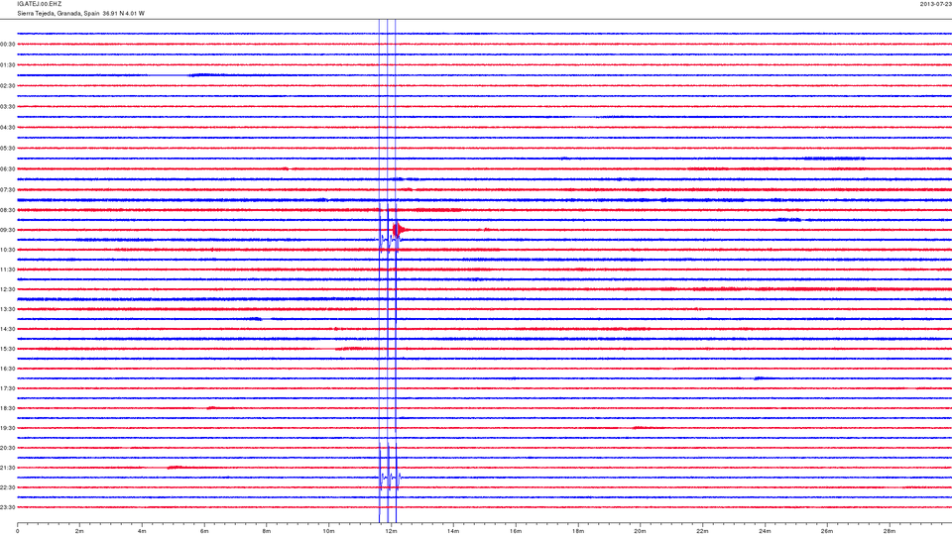
Task: Select the 11:30 time label
Action: [8, 269]
